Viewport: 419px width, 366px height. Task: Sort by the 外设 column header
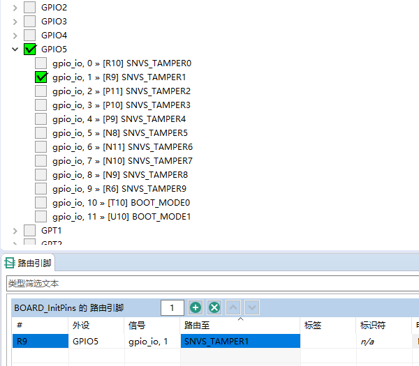(96, 325)
